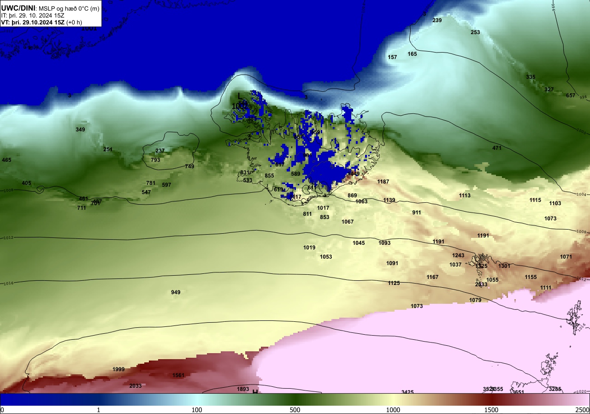The height and width of the screenshot is (414, 590).
Task: Click the freezing level value 471
Action: 496,148
